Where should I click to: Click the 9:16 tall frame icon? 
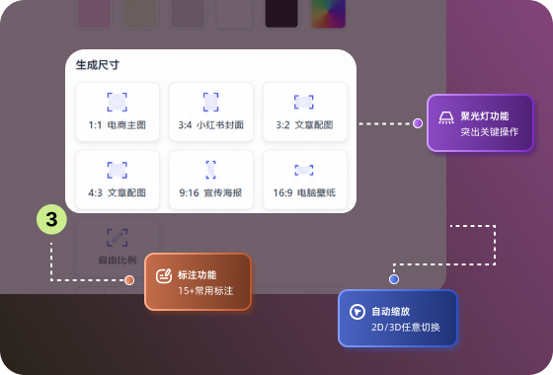(x=211, y=170)
